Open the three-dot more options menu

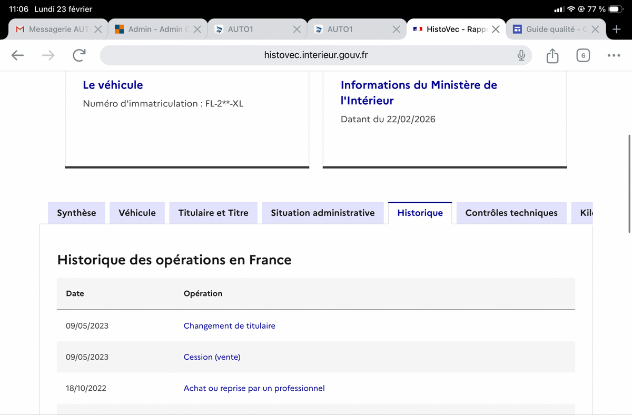614,55
